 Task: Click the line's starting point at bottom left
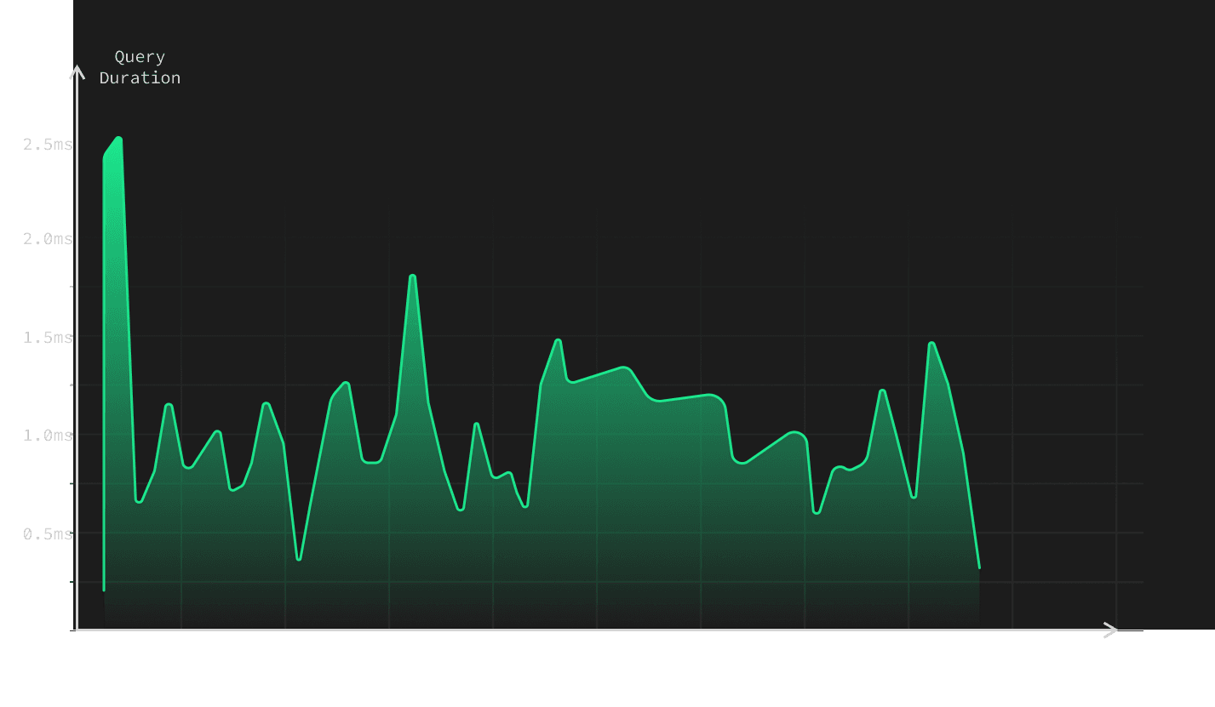104,589
